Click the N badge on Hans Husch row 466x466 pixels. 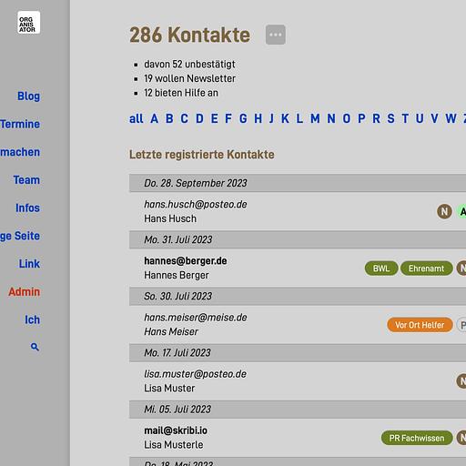point(444,211)
